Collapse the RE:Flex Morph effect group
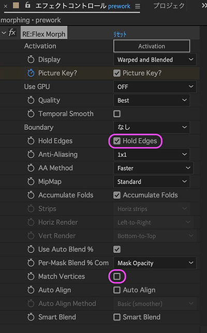This screenshot has height=333, width=207. [4, 33]
